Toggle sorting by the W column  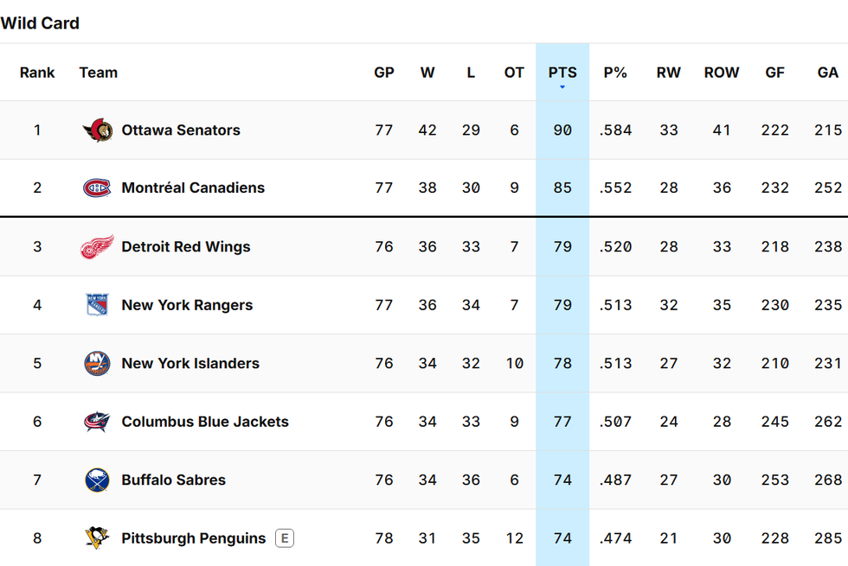[427, 73]
